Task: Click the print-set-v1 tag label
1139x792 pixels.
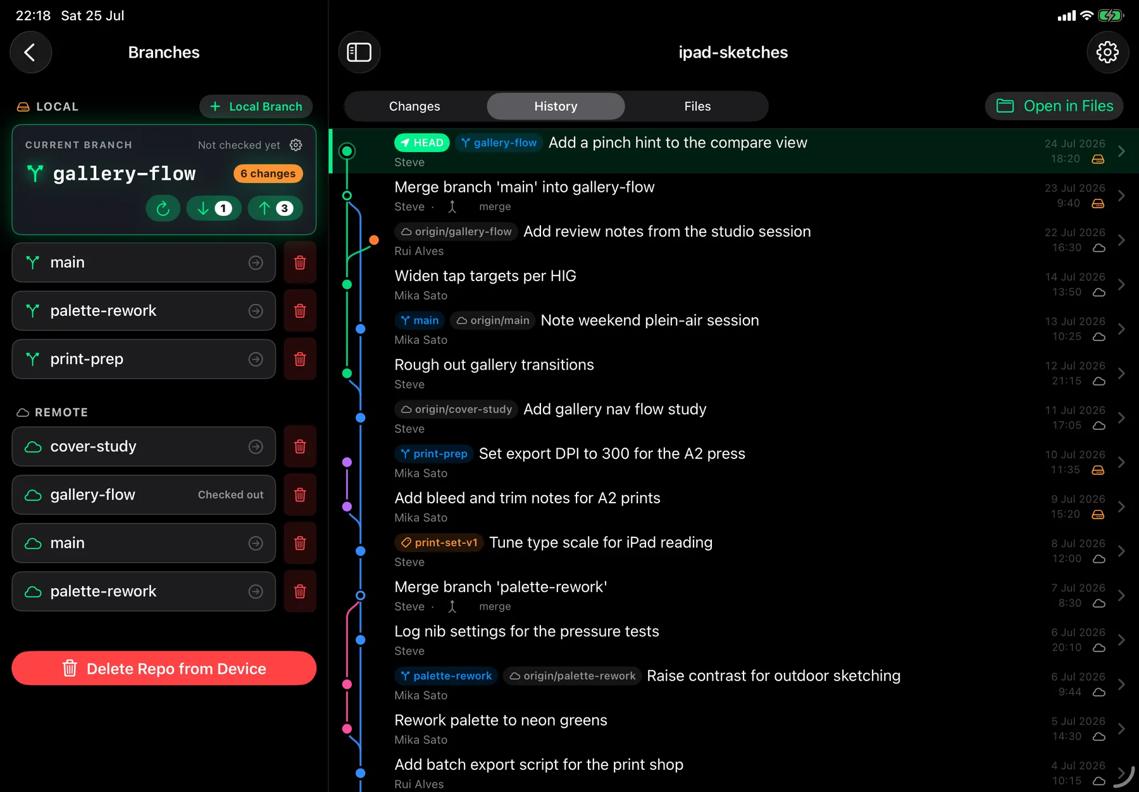Action: click(439, 543)
